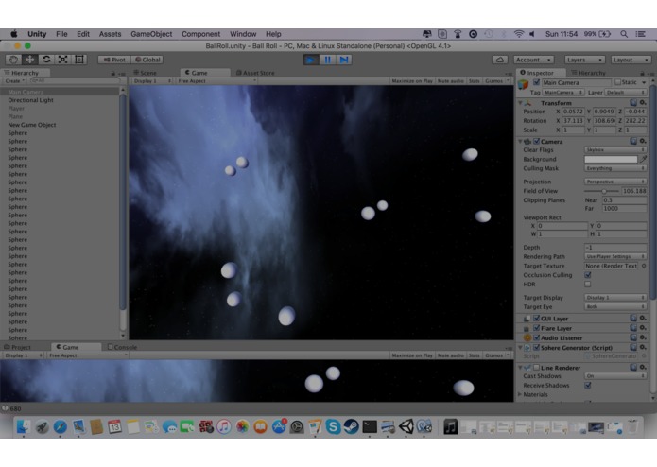
Task: Toggle Main Camera active checkbox
Action: [x=536, y=82]
